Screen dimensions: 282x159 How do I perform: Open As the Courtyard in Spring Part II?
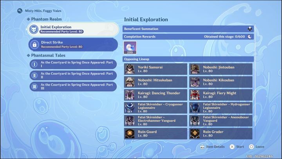tap(73, 75)
